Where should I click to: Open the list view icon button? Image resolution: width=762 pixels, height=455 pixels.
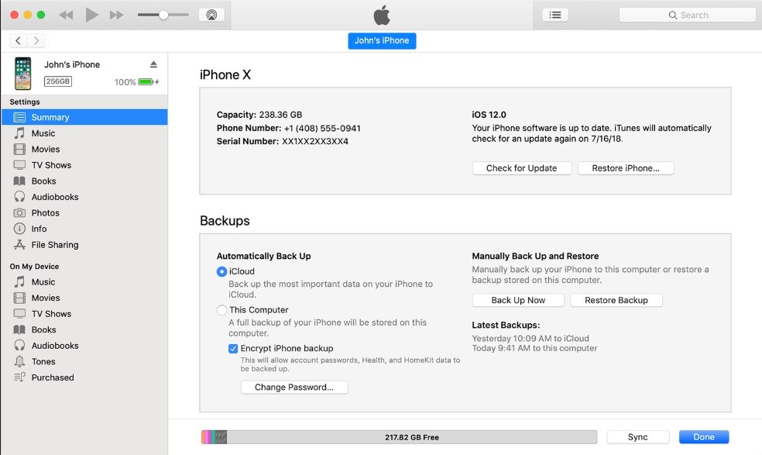point(555,15)
